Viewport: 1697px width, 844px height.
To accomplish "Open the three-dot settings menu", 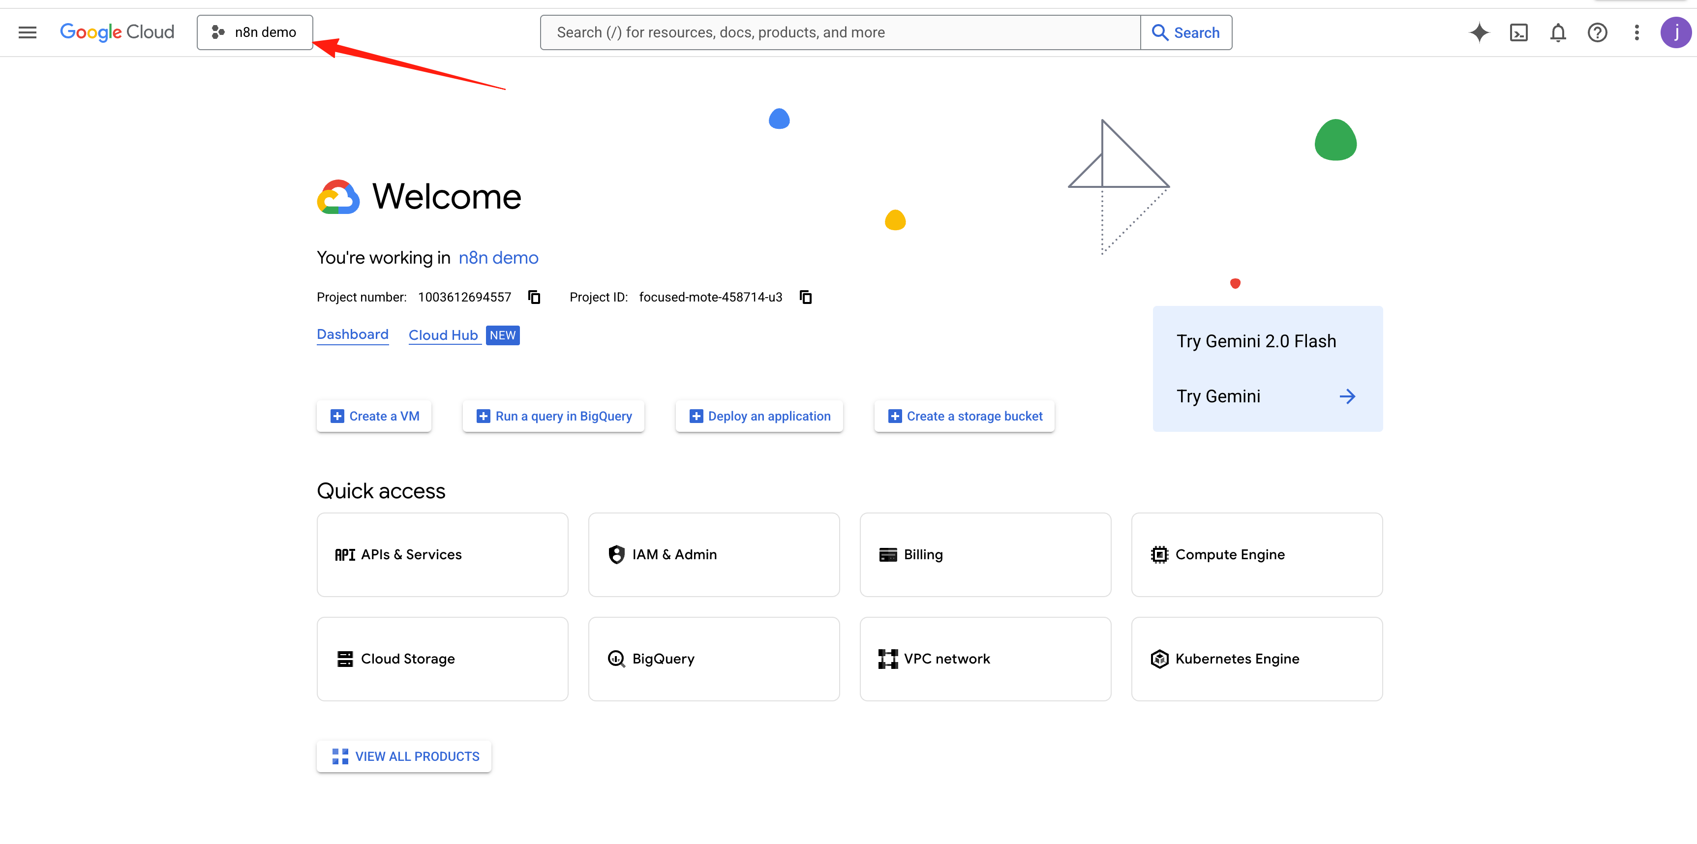I will [x=1636, y=32].
